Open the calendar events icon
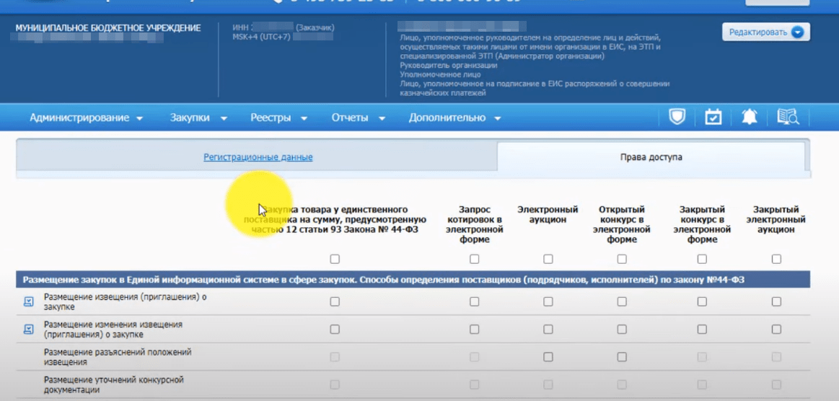839x401 pixels. [x=713, y=117]
